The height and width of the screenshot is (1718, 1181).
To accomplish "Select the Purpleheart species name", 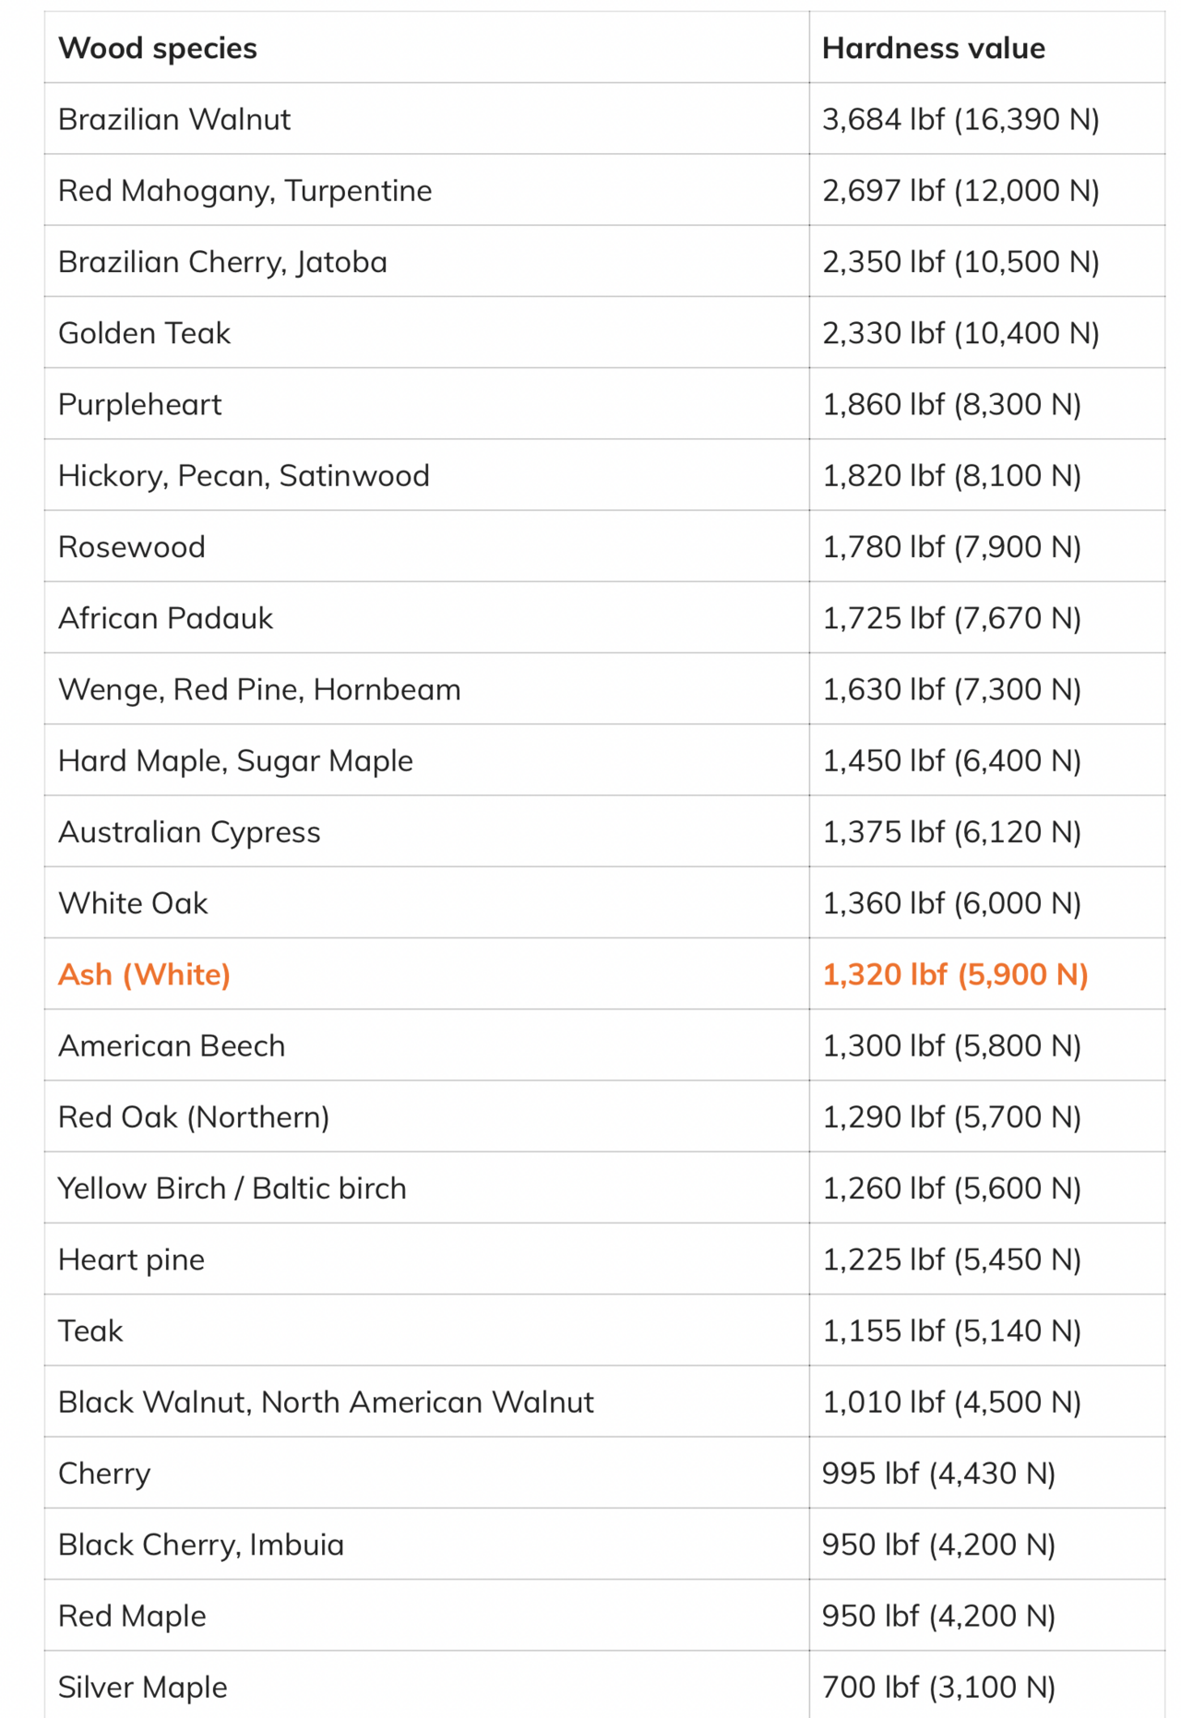I will click(x=140, y=404).
